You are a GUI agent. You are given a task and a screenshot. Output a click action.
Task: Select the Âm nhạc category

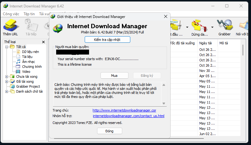(x=29, y=62)
